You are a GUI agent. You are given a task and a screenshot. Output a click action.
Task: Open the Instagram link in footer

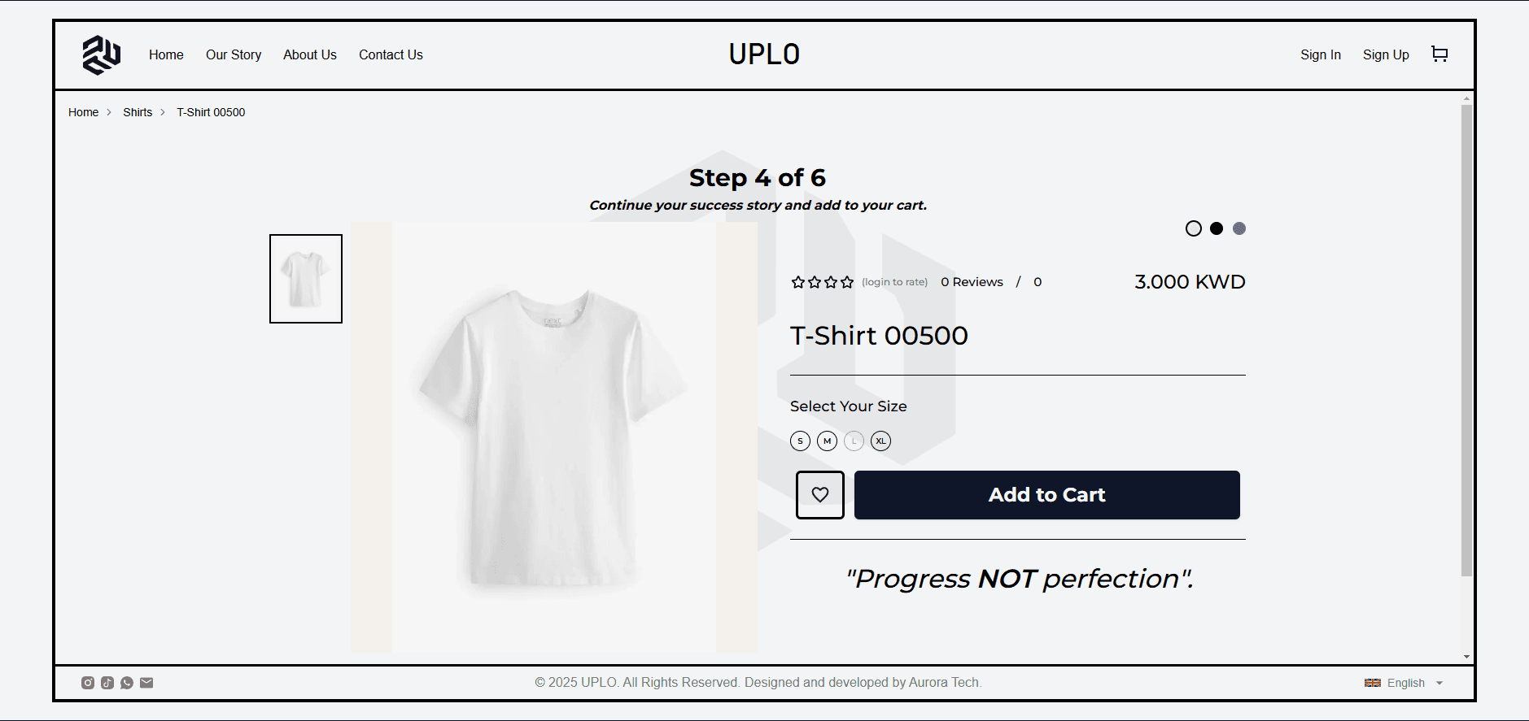[88, 683]
